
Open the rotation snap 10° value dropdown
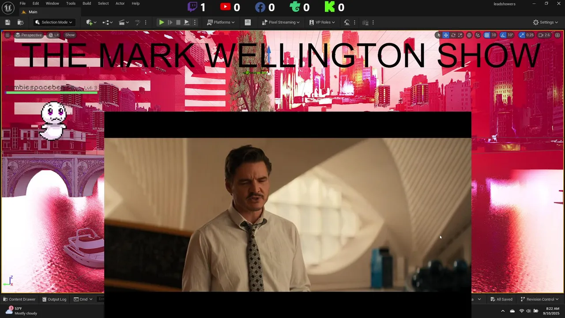511,35
